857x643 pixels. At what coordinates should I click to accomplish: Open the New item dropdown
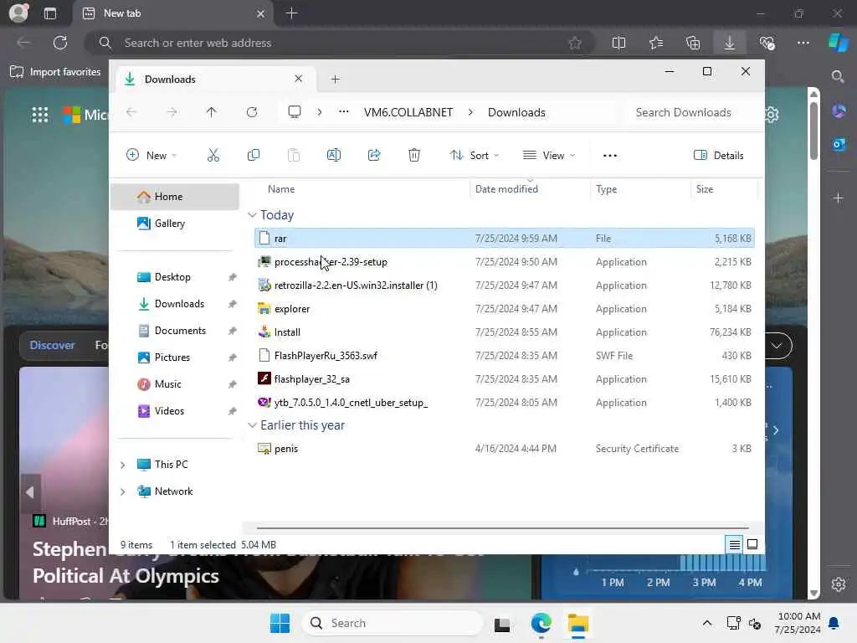click(151, 155)
